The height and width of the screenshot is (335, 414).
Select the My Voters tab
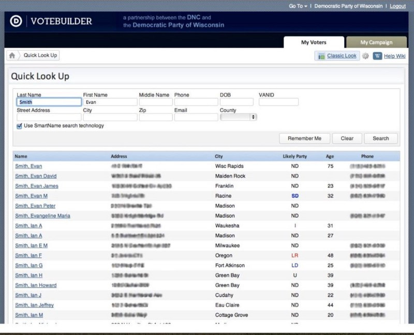pyautogui.click(x=314, y=42)
